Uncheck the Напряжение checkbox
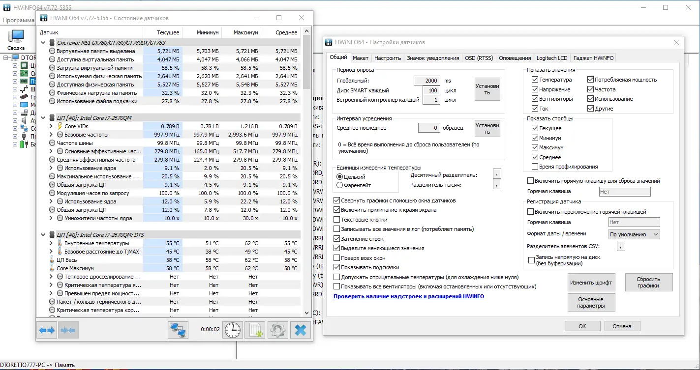Viewport: 700px width, 370px height. coord(535,89)
